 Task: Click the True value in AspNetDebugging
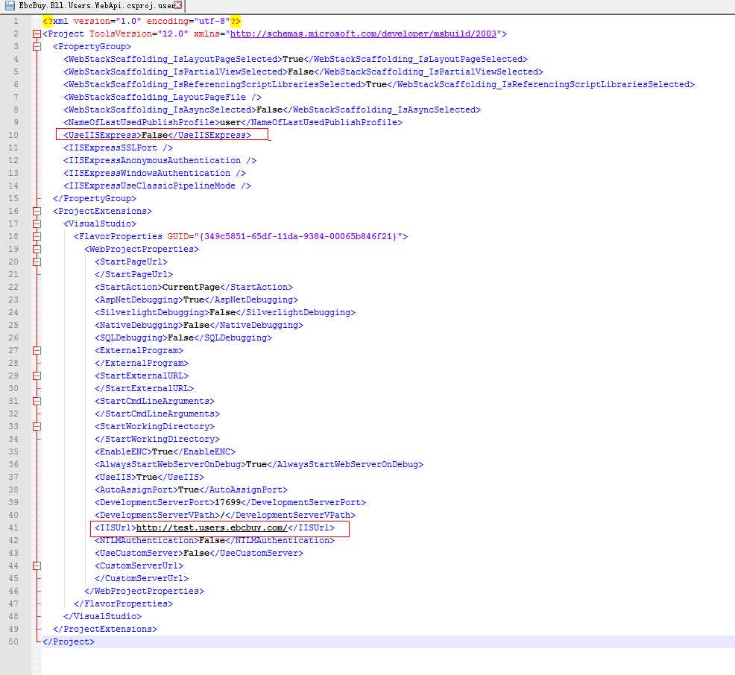(194, 300)
